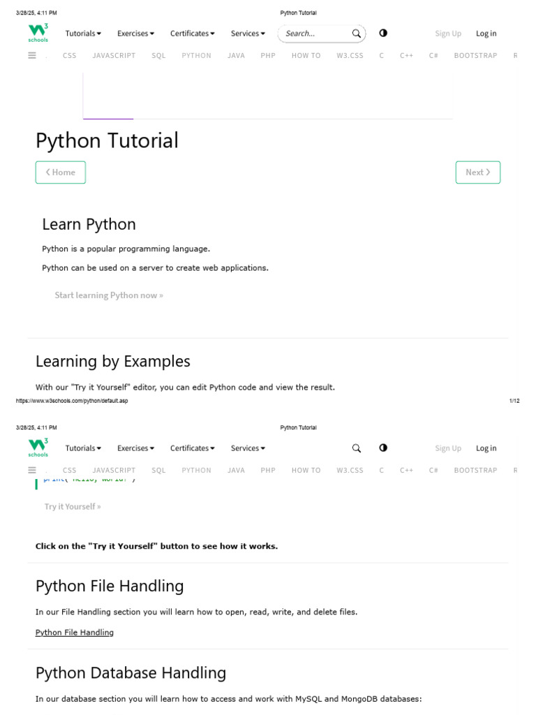Click the search magnifier in second page header
This screenshot has width=536, height=715.
point(357,448)
